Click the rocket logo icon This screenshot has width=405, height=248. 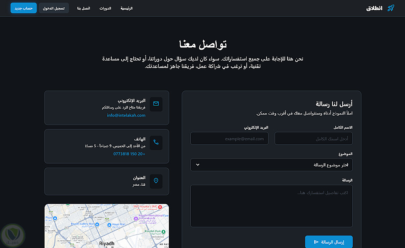pos(391,8)
